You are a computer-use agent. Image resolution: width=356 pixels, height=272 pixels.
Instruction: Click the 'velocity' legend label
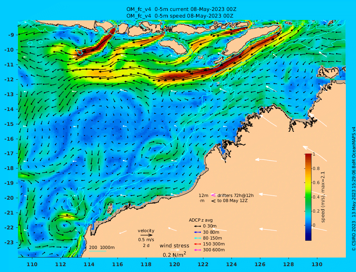point(146,231)
